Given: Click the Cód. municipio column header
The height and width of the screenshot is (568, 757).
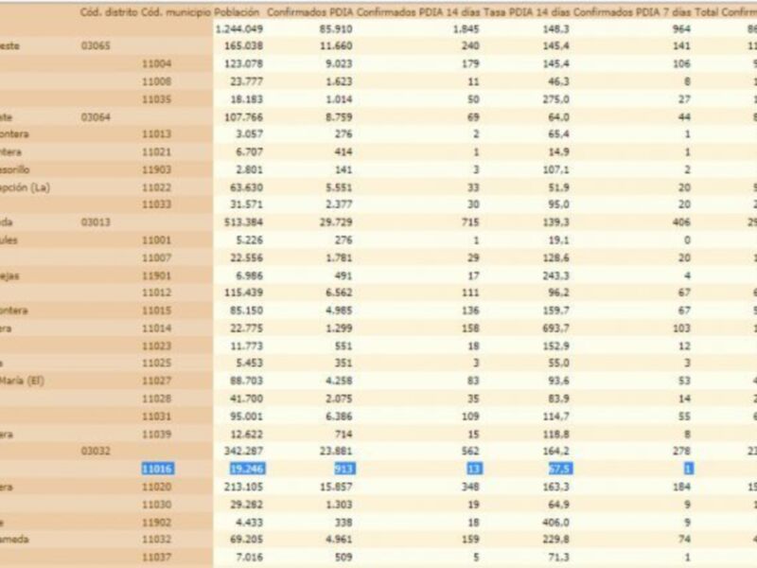Looking at the screenshot, I should click(x=175, y=11).
